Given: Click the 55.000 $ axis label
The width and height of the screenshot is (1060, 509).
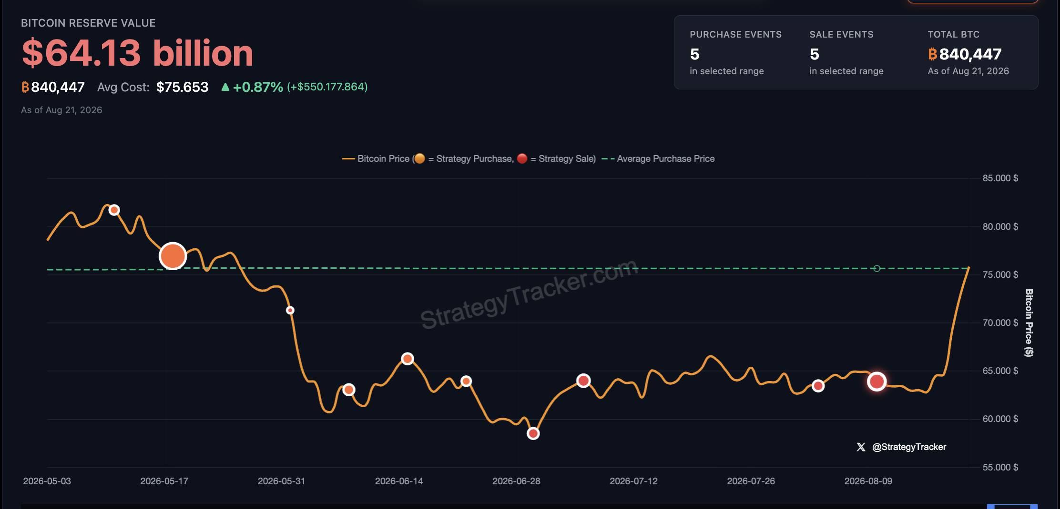Looking at the screenshot, I should [1000, 467].
